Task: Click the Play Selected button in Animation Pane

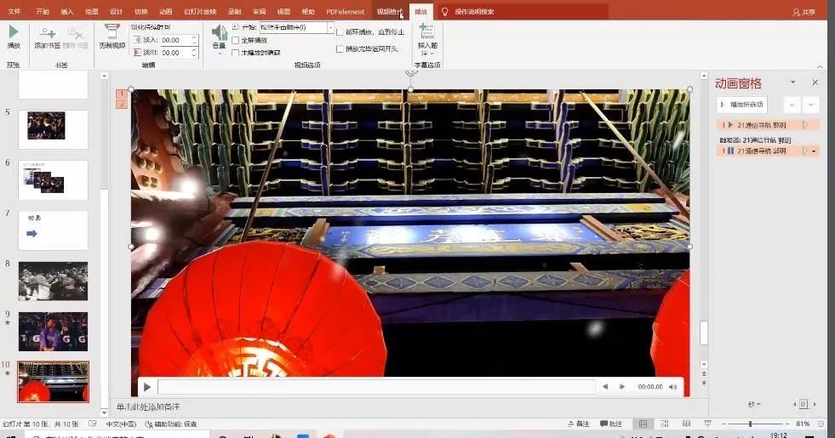Action: (x=742, y=105)
